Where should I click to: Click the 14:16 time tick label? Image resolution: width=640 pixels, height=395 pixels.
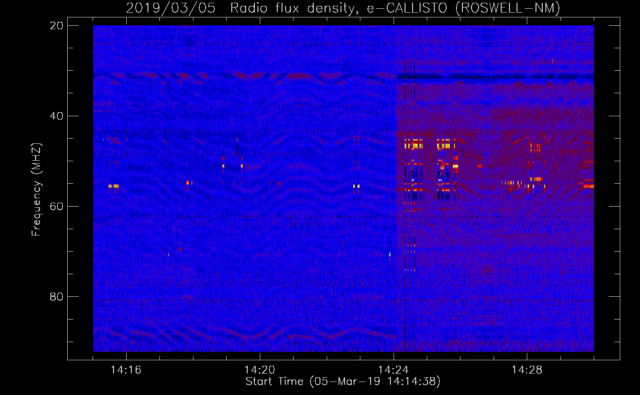[126, 370]
